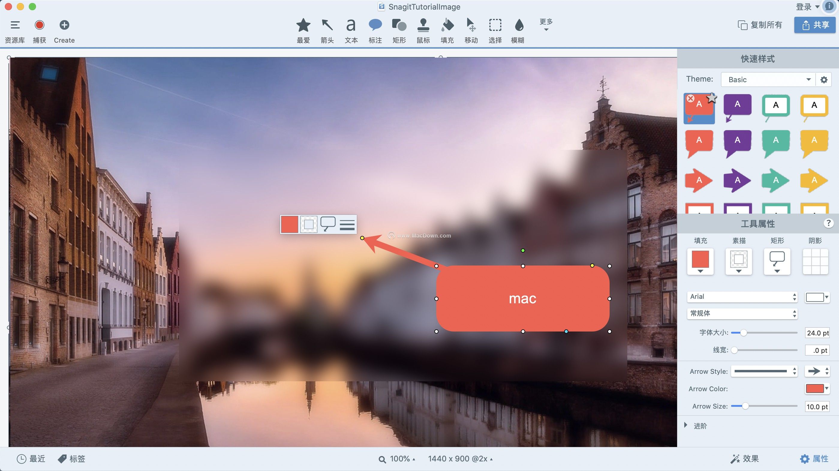Apply the purple arrow quick style
Image resolution: width=839 pixels, height=471 pixels.
(737, 180)
